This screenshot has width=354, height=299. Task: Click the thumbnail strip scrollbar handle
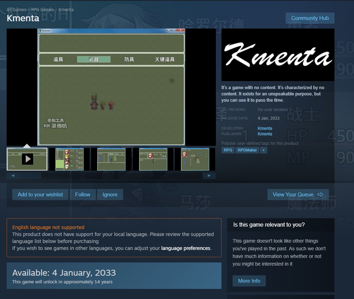click(x=30, y=175)
